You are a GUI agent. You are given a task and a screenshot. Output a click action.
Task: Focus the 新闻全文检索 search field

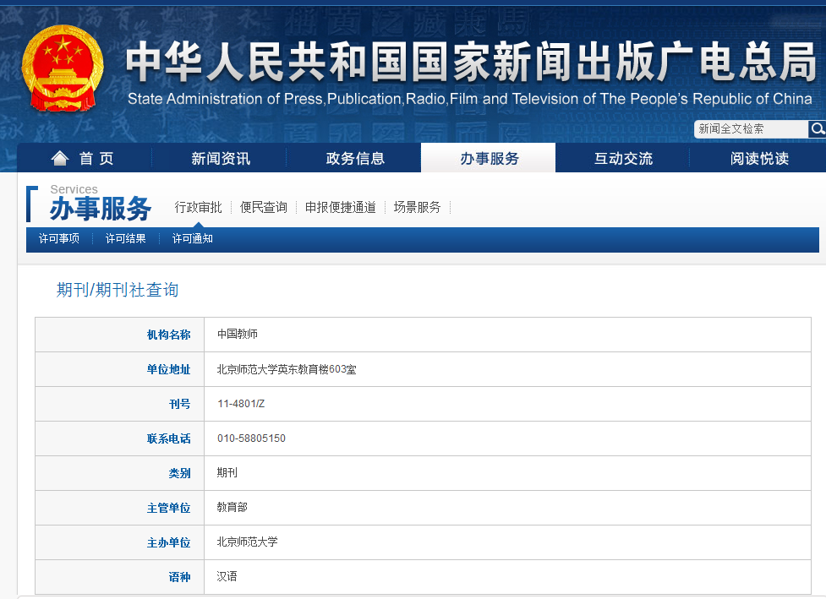tap(751, 129)
